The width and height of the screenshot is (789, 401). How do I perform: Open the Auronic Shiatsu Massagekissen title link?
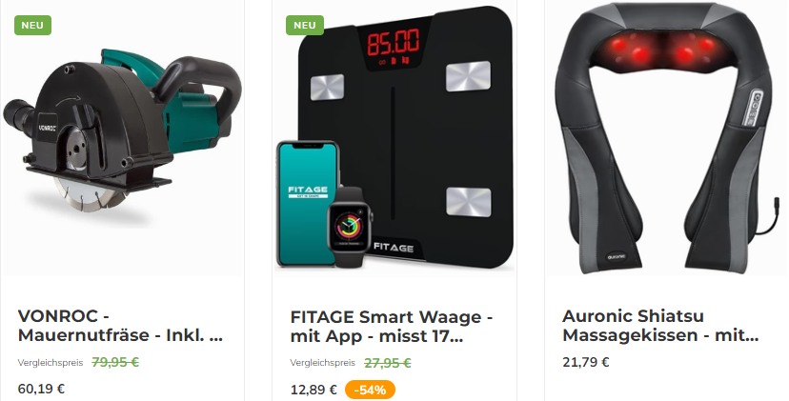click(x=660, y=326)
